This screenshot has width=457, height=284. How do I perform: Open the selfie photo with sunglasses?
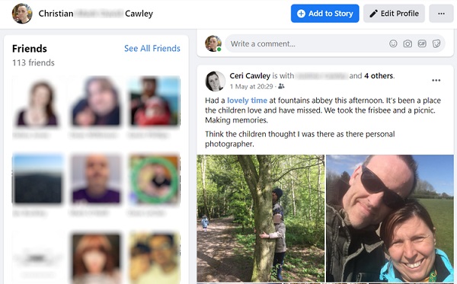(390, 219)
